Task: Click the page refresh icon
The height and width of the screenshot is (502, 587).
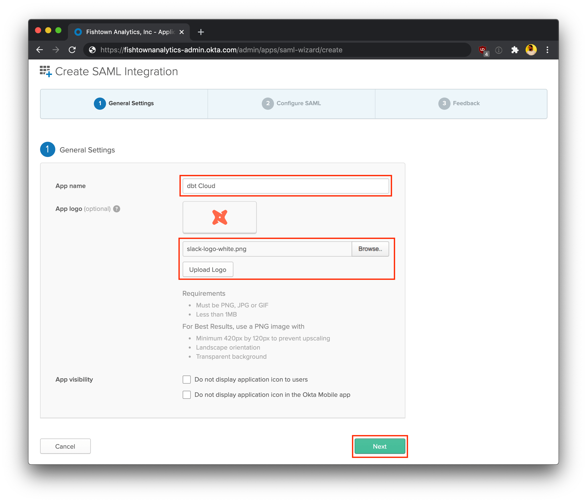Action: coord(74,50)
